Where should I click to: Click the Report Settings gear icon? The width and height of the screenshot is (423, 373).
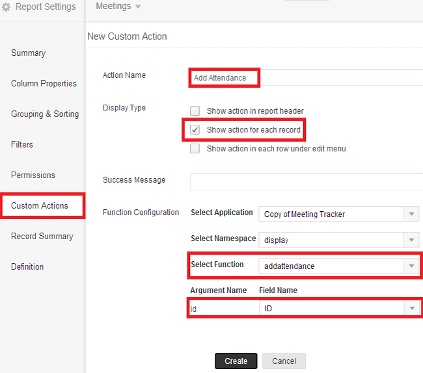7,7
